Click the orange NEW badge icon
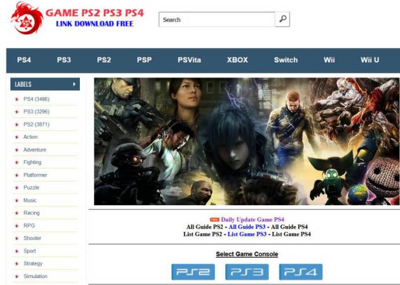Screen dimensions: 400x285 click(x=215, y=220)
